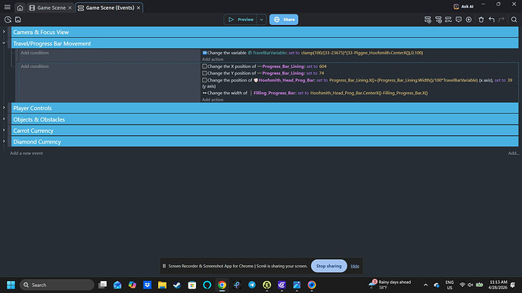Add a new empty event
522x293 pixels.
click(x=427, y=20)
